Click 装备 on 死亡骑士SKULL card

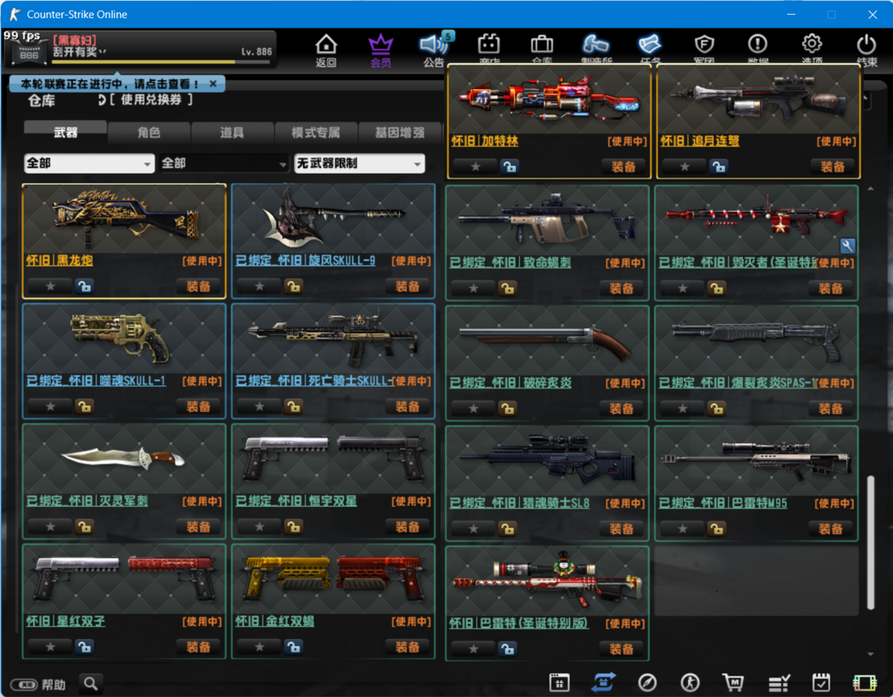click(408, 407)
